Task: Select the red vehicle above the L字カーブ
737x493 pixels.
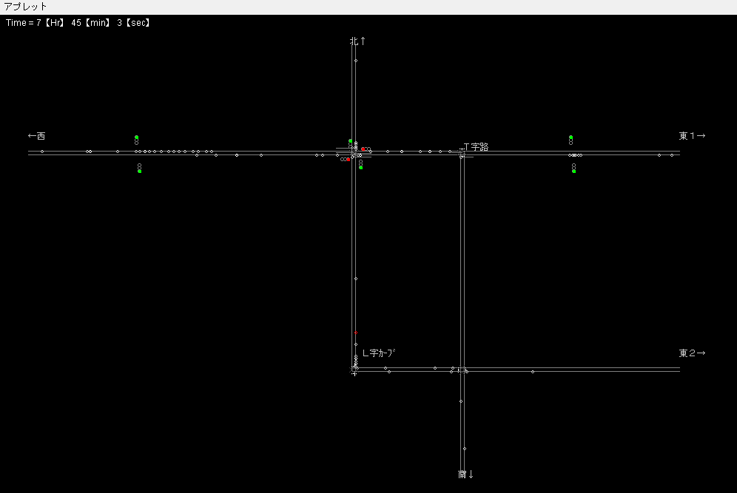Action: pyautogui.click(x=356, y=333)
